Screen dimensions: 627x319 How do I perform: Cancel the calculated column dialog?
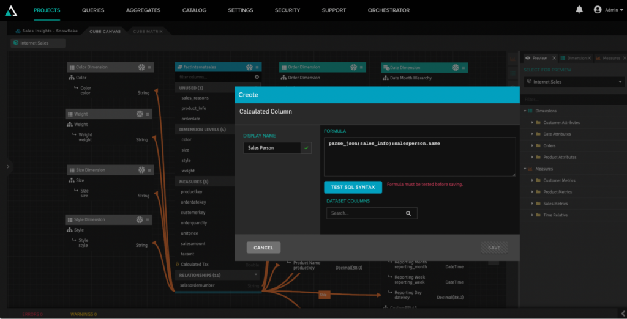tap(263, 248)
